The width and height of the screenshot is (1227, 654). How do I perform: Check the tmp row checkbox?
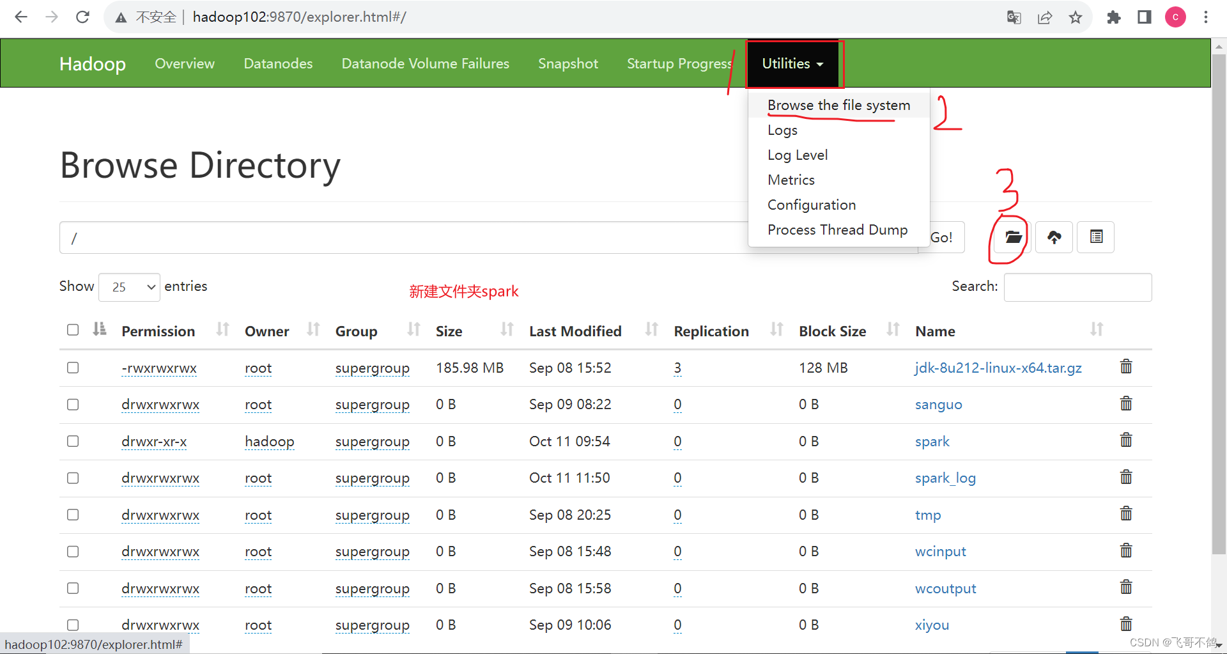coord(73,515)
